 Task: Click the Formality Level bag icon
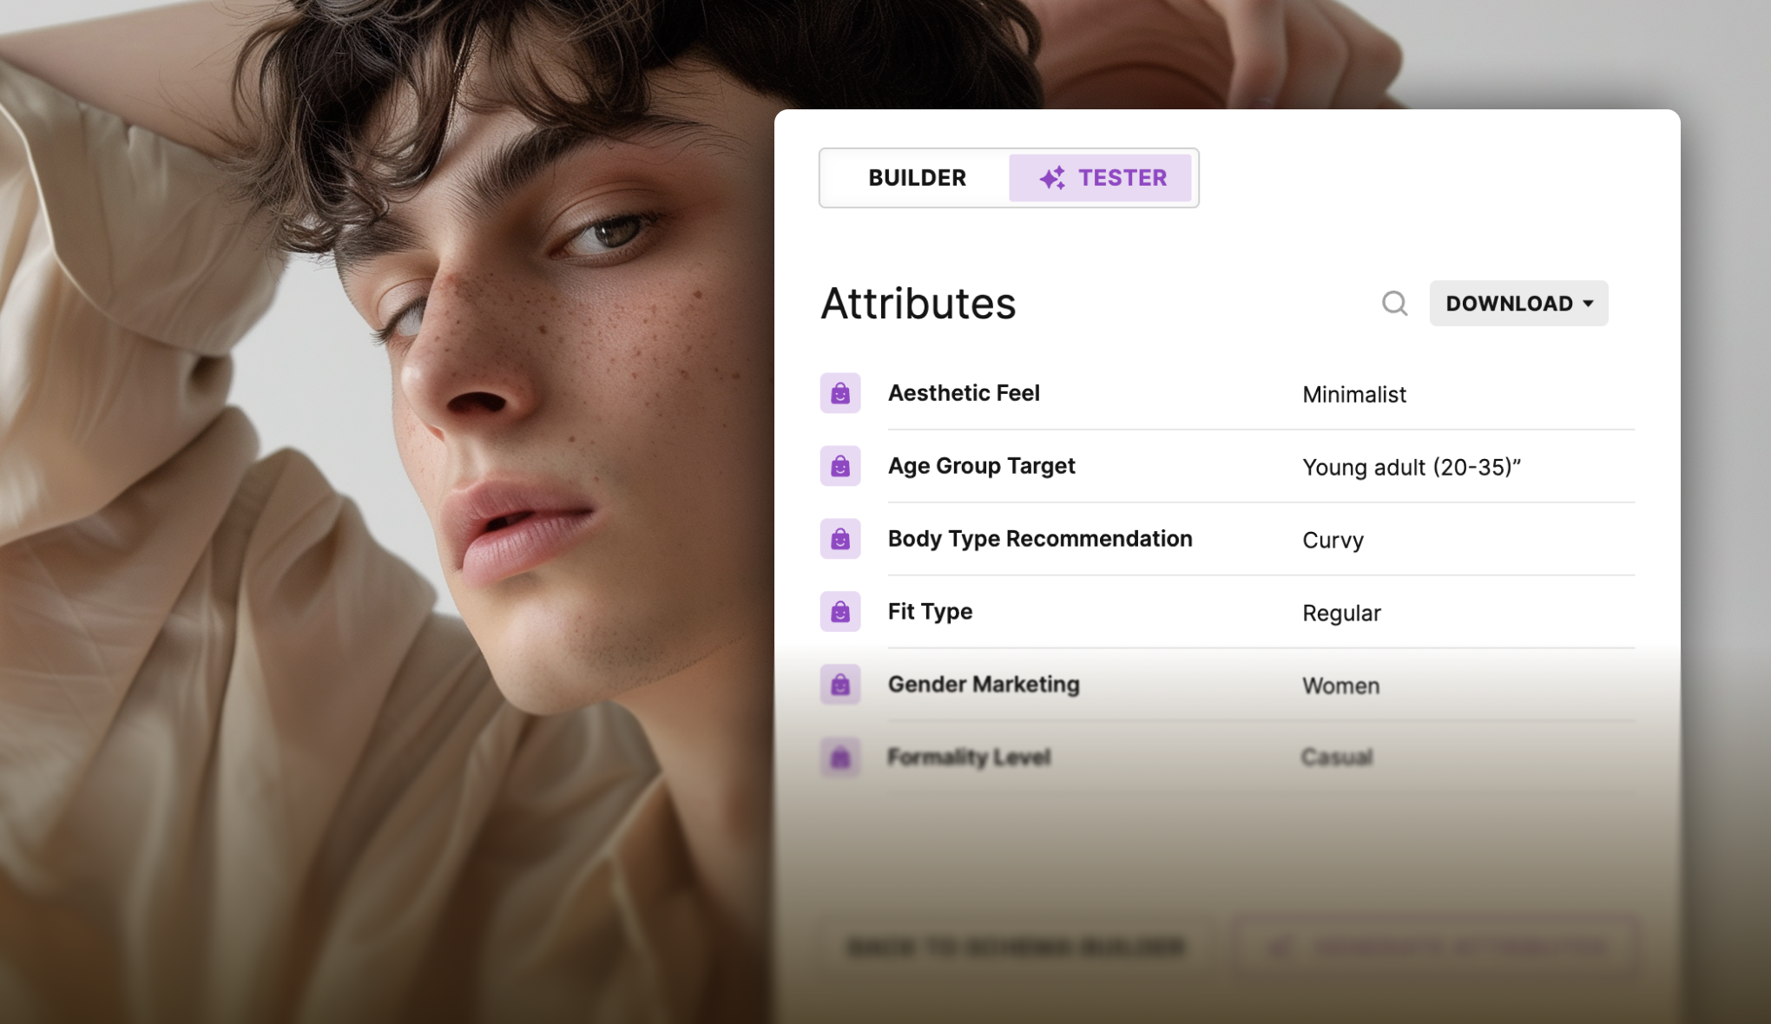(x=840, y=758)
